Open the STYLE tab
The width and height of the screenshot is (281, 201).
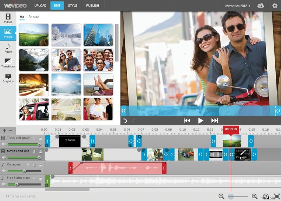tap(73, 6)
